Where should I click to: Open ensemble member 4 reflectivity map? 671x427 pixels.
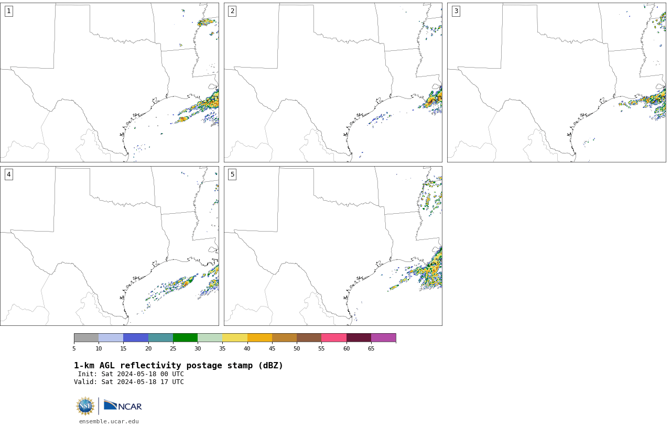coord(110,246)
